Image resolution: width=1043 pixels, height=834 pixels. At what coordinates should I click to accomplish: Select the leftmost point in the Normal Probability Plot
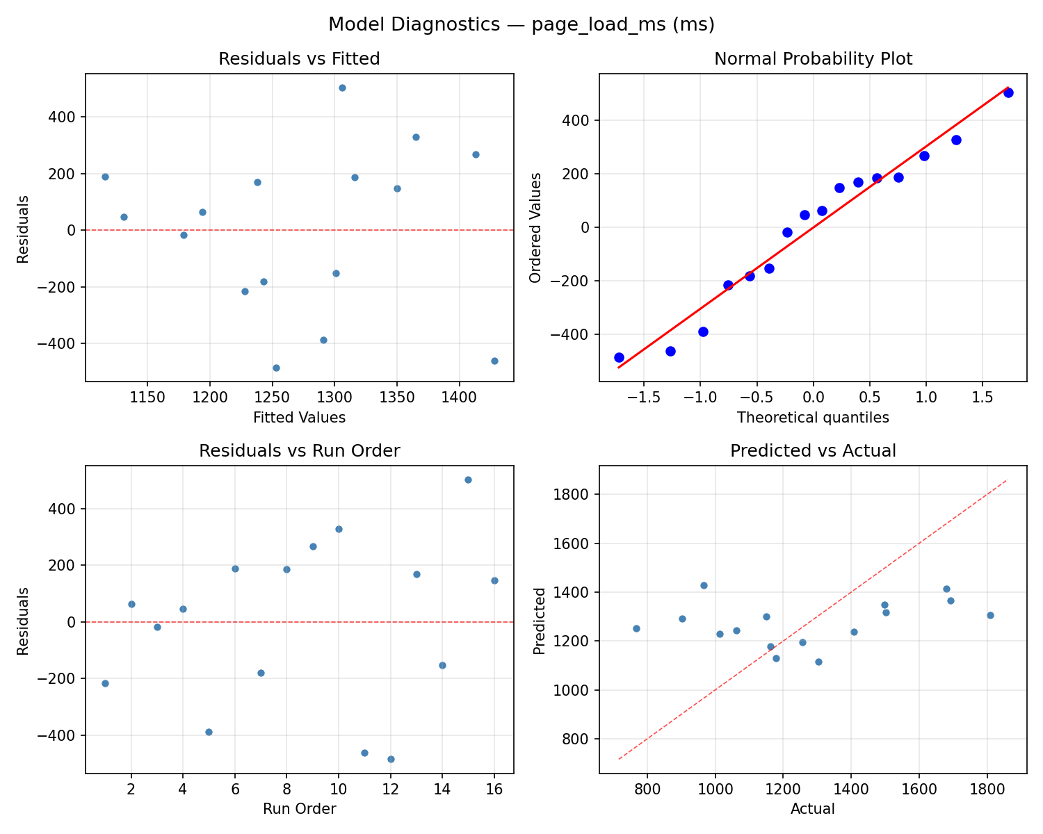coord(619,357)
